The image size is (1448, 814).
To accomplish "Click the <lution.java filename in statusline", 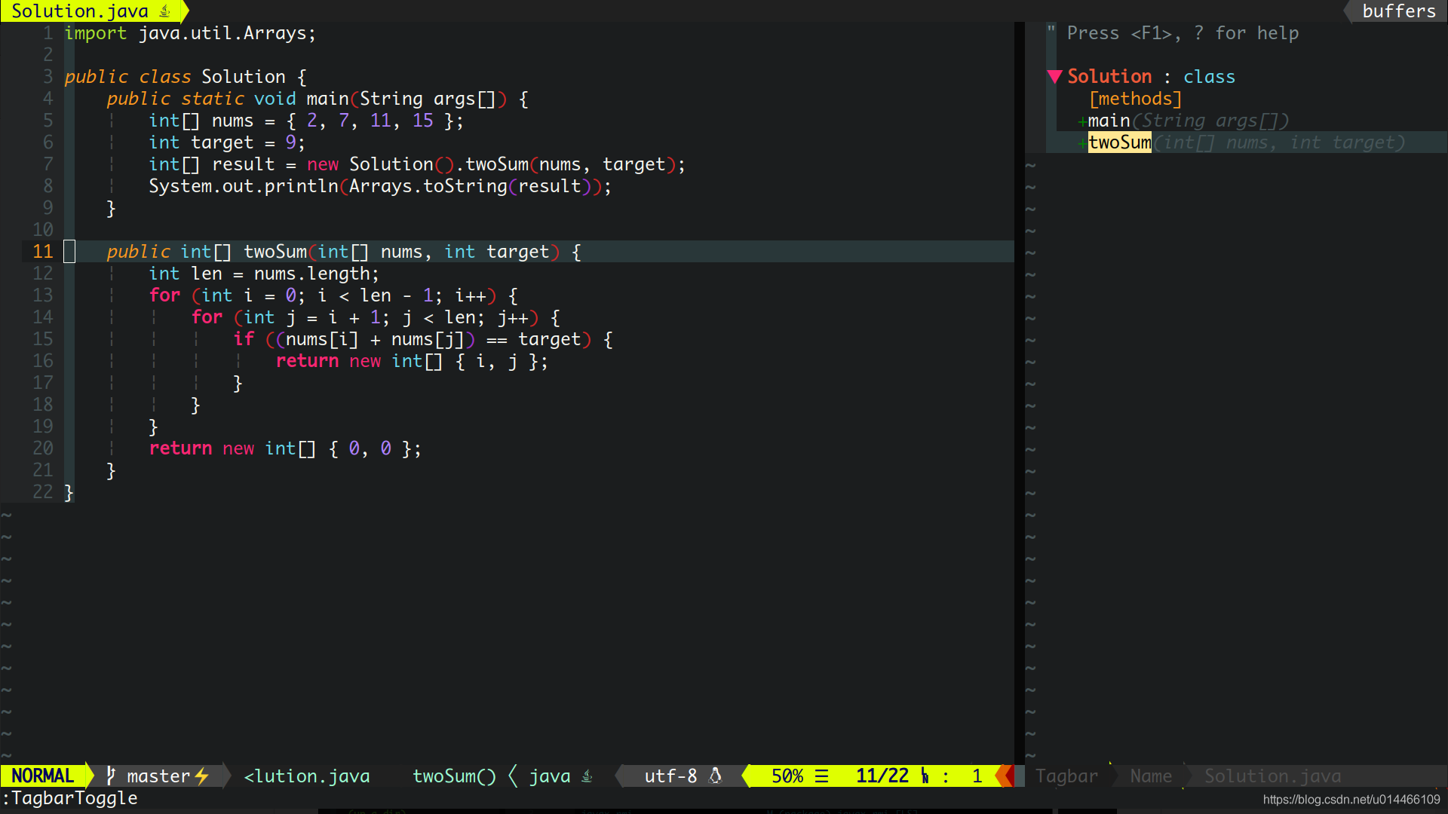I will coord(307,776).
